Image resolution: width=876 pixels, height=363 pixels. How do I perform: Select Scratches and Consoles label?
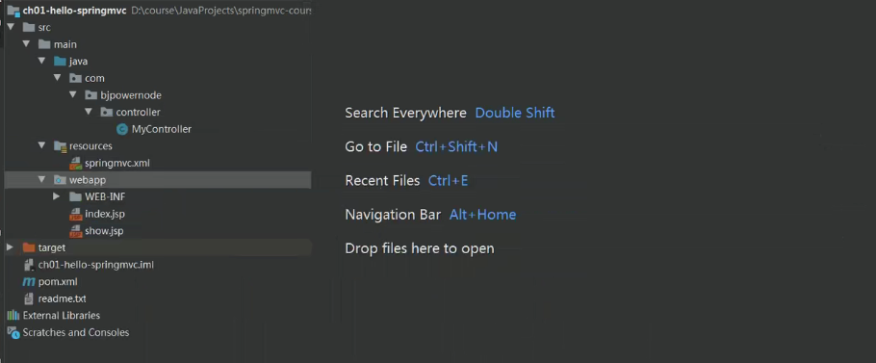click(75, 332)
